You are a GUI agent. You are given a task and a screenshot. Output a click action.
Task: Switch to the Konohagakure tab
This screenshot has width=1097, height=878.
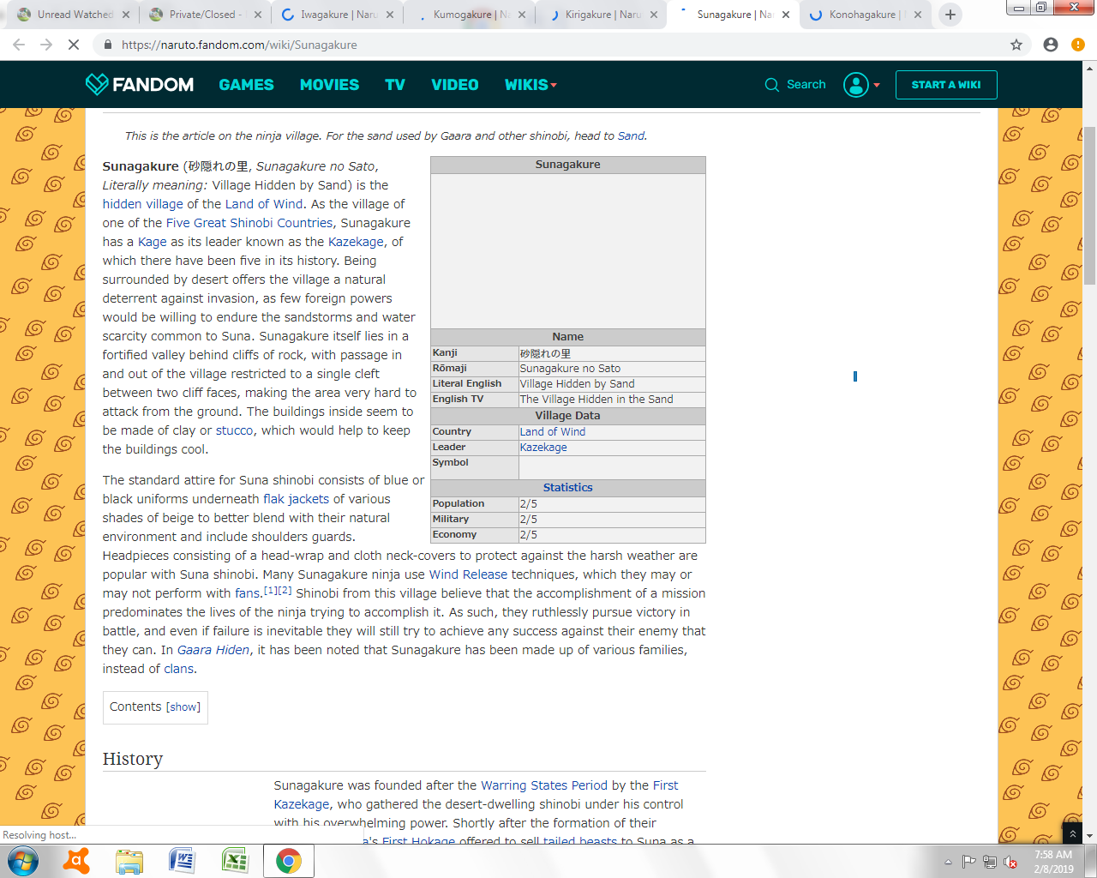865,15
